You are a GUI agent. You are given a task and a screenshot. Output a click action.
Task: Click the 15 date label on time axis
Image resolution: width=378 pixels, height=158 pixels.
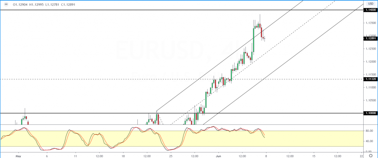314,156
